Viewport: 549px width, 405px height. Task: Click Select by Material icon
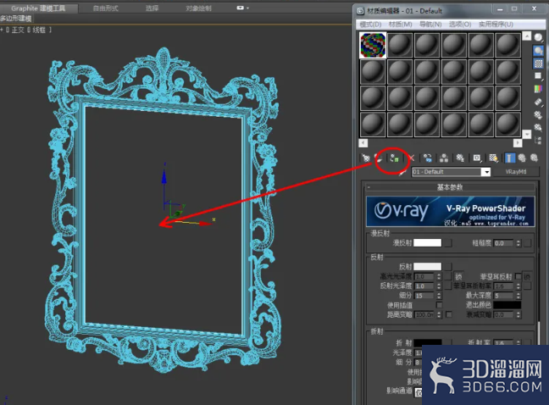point(538,127)
